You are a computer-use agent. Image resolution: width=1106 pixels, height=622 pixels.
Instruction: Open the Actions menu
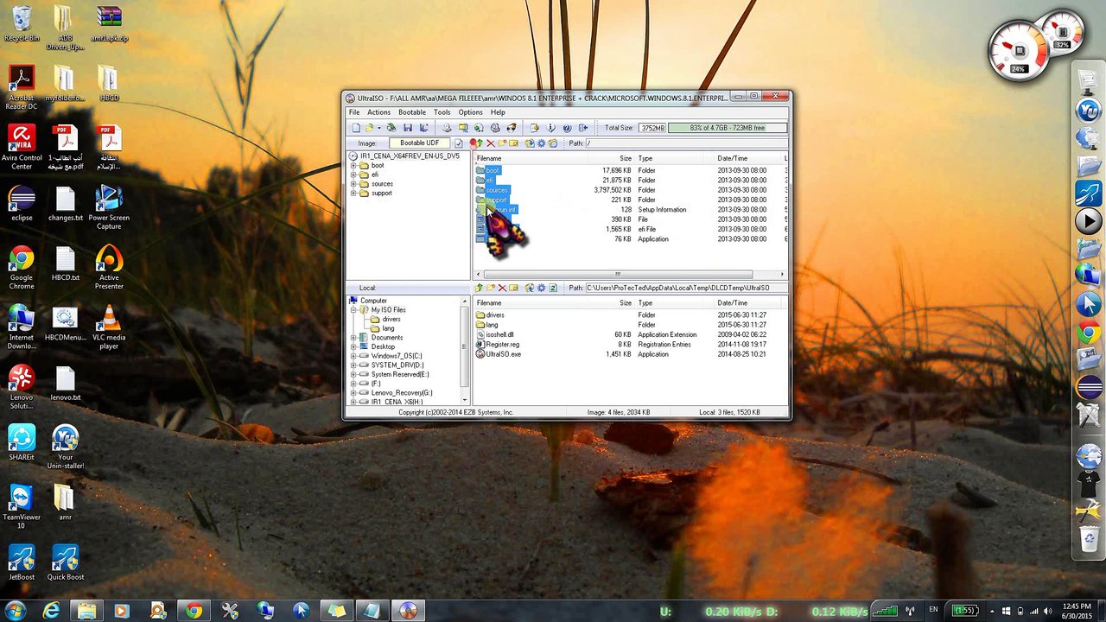378,112
